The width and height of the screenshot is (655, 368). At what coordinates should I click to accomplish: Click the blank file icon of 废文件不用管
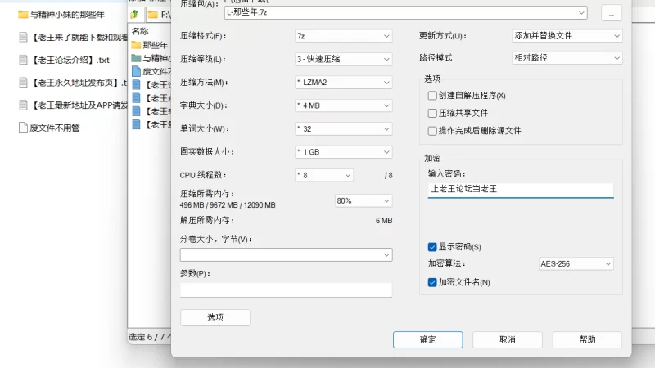(24, 128)
